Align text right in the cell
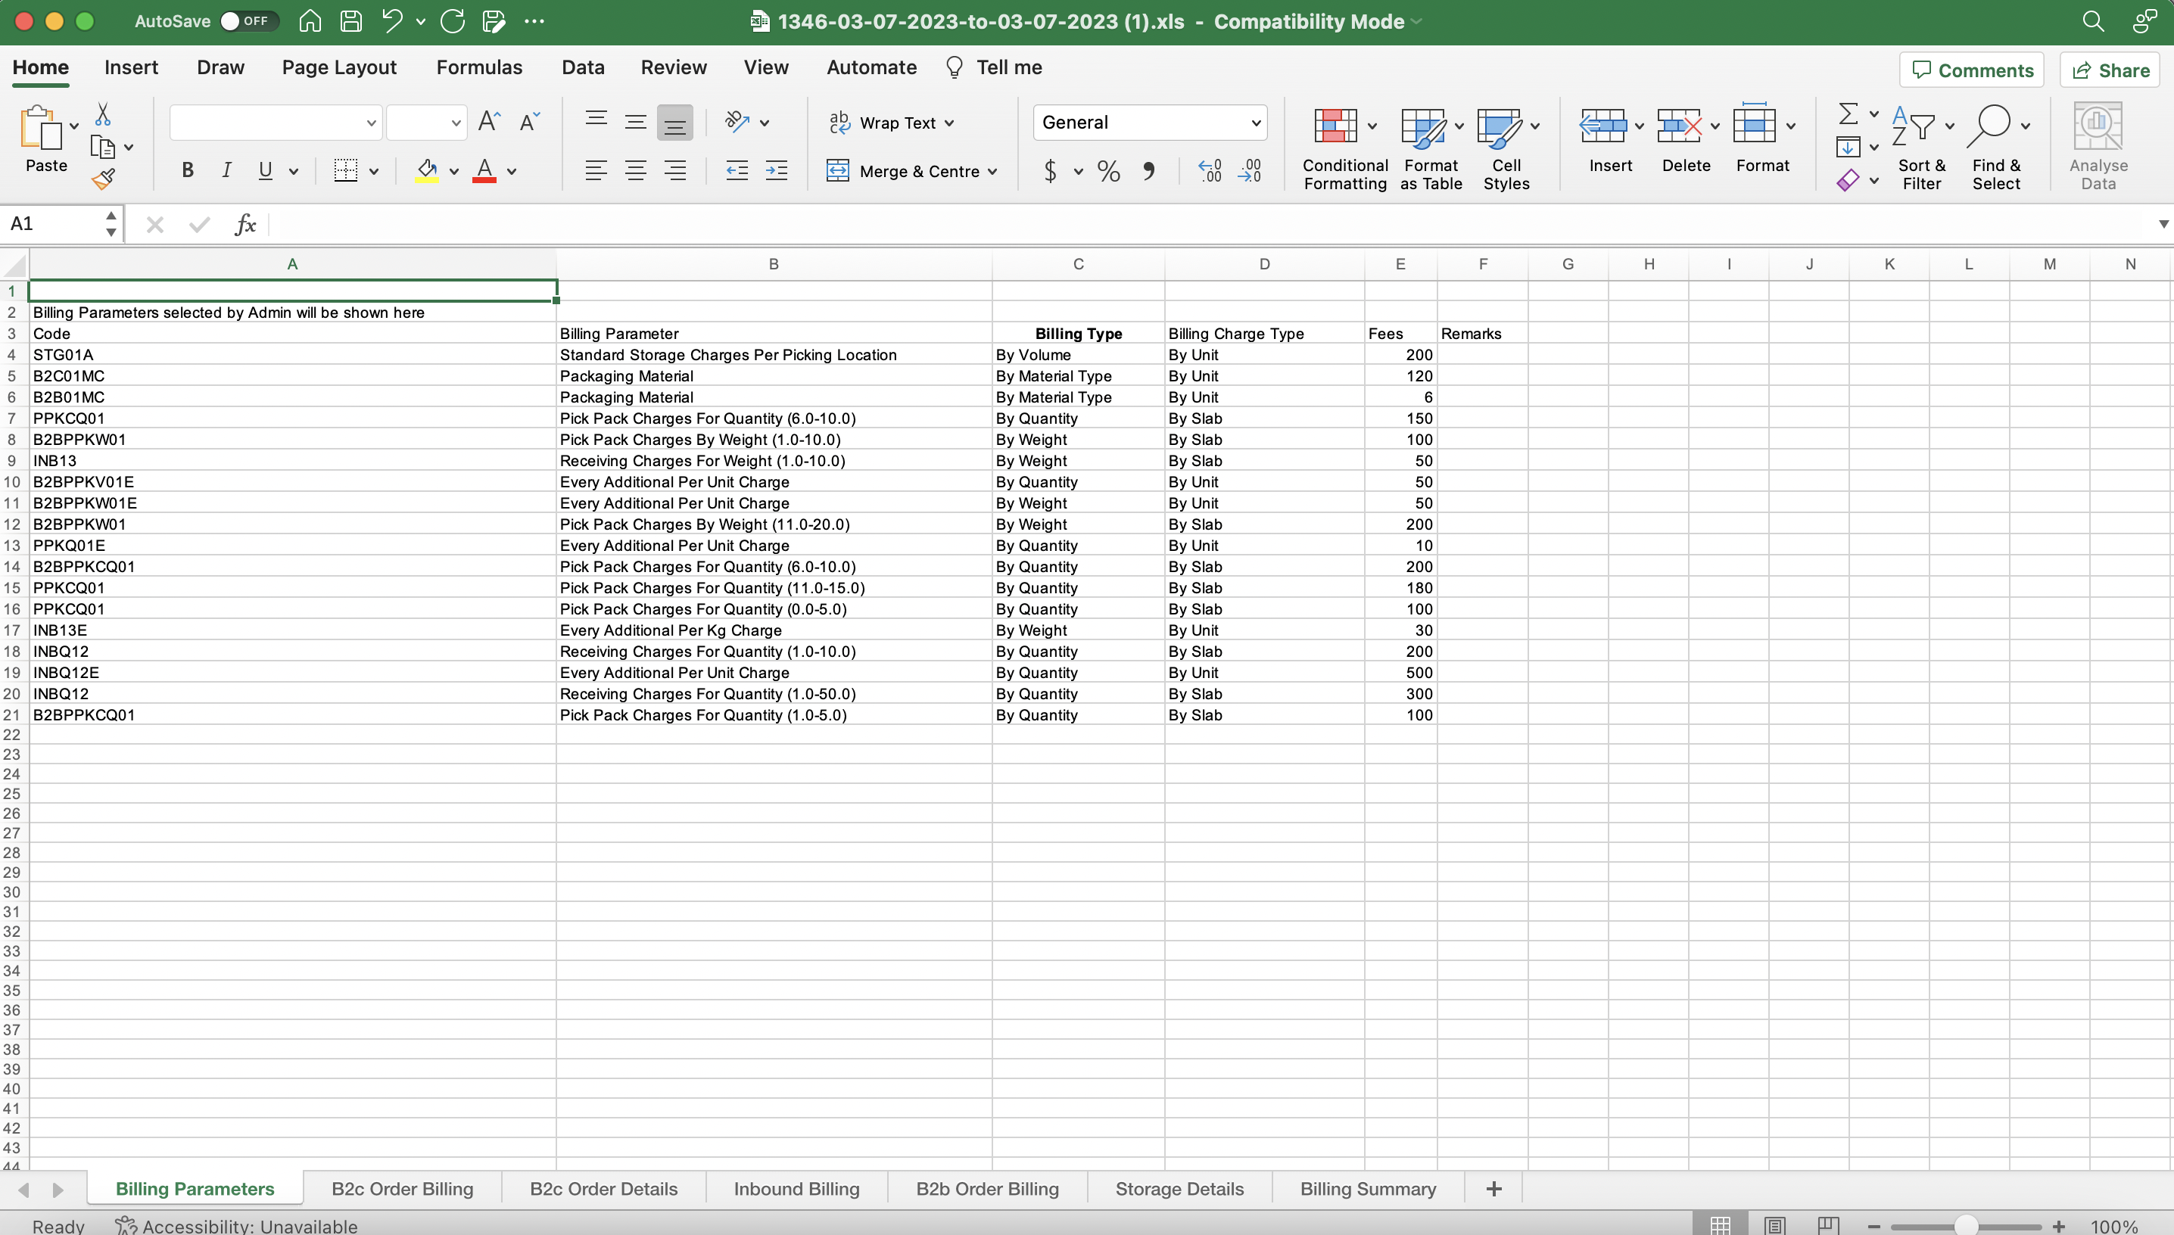The height and width of the screenshot is (1235, 2174). (675, 170)
